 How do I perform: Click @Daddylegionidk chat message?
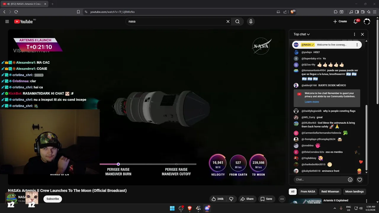tap(339, 111)
